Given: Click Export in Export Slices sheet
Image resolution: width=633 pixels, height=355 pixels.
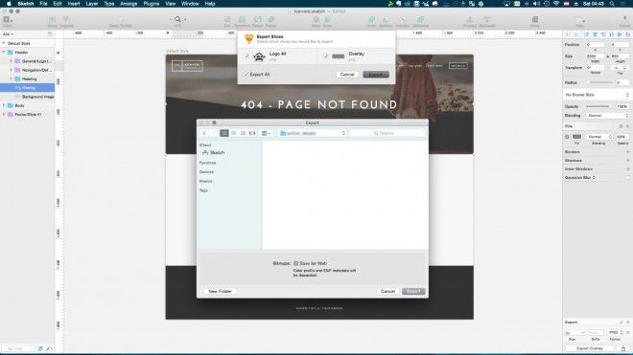Looking at the screenshot, I should pyautogui.click(x=376, y=75).
